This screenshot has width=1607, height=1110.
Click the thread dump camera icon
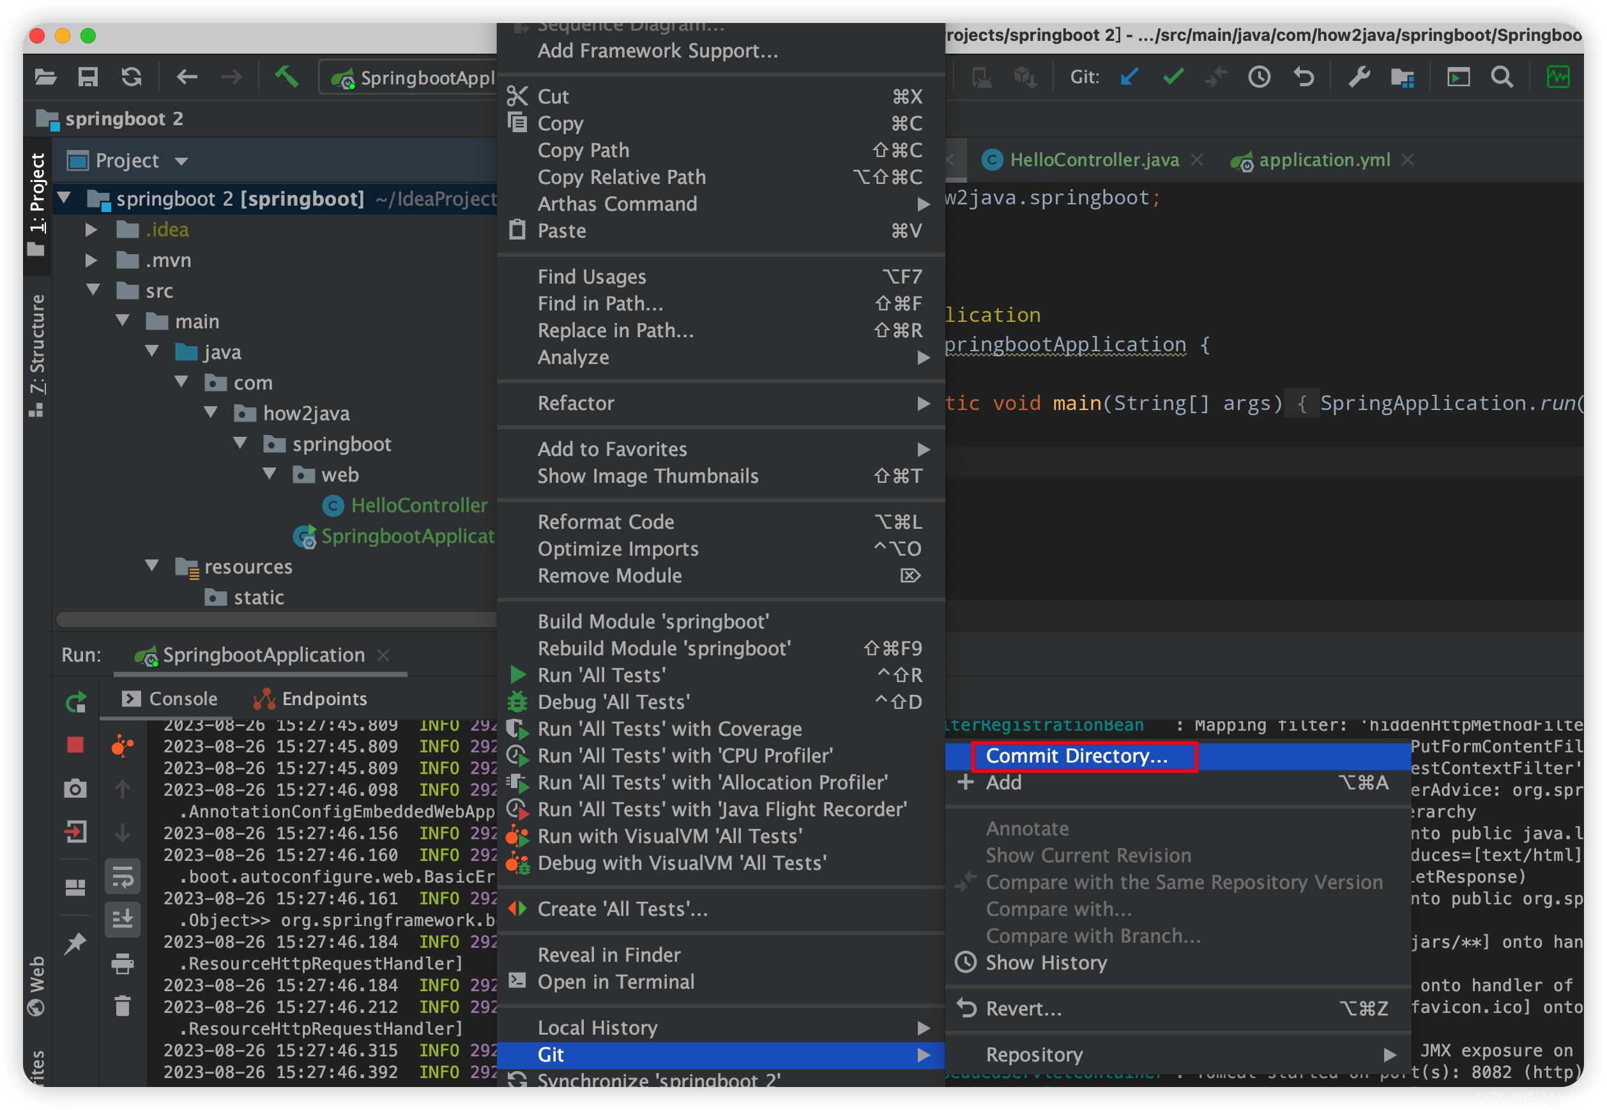click(x=75, y=789)
